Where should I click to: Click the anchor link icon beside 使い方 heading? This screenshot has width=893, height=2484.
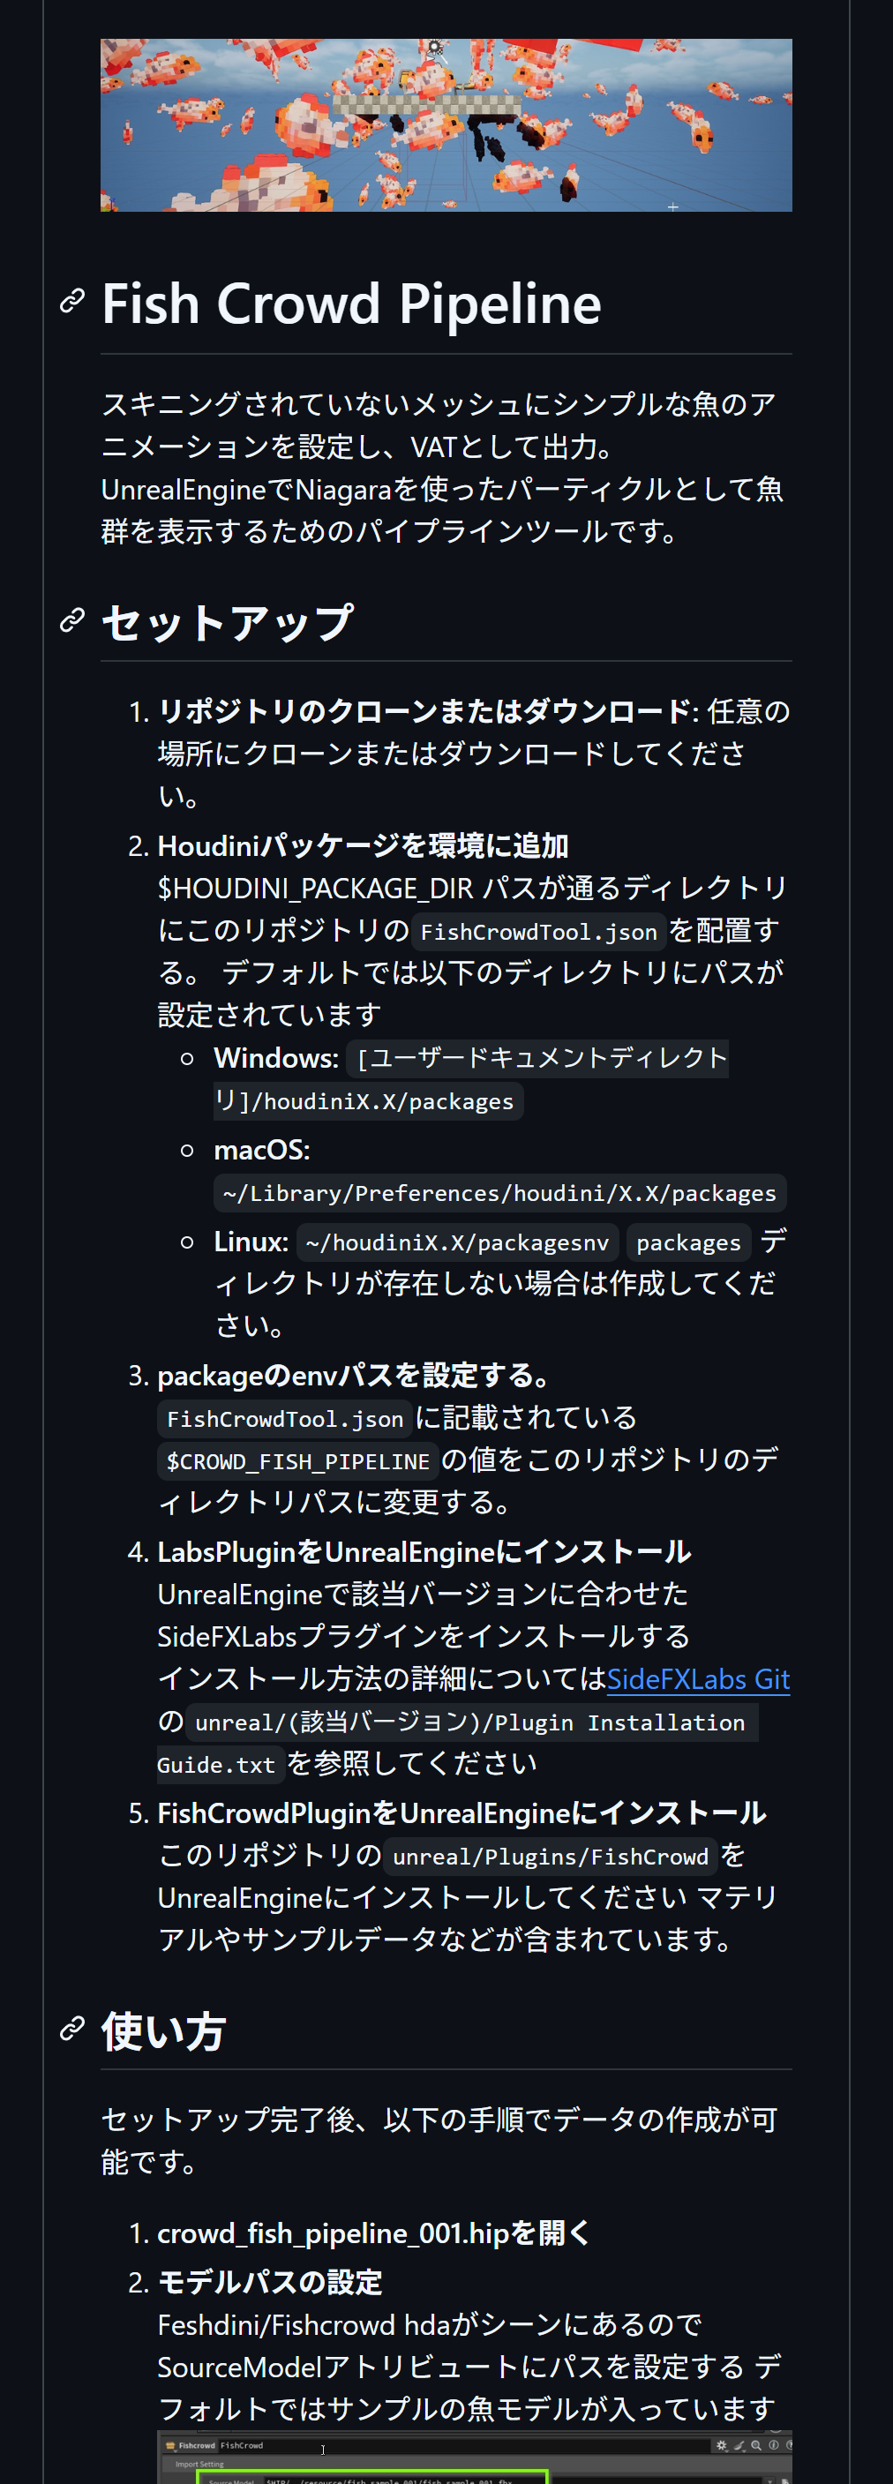tap(72, 2029)
